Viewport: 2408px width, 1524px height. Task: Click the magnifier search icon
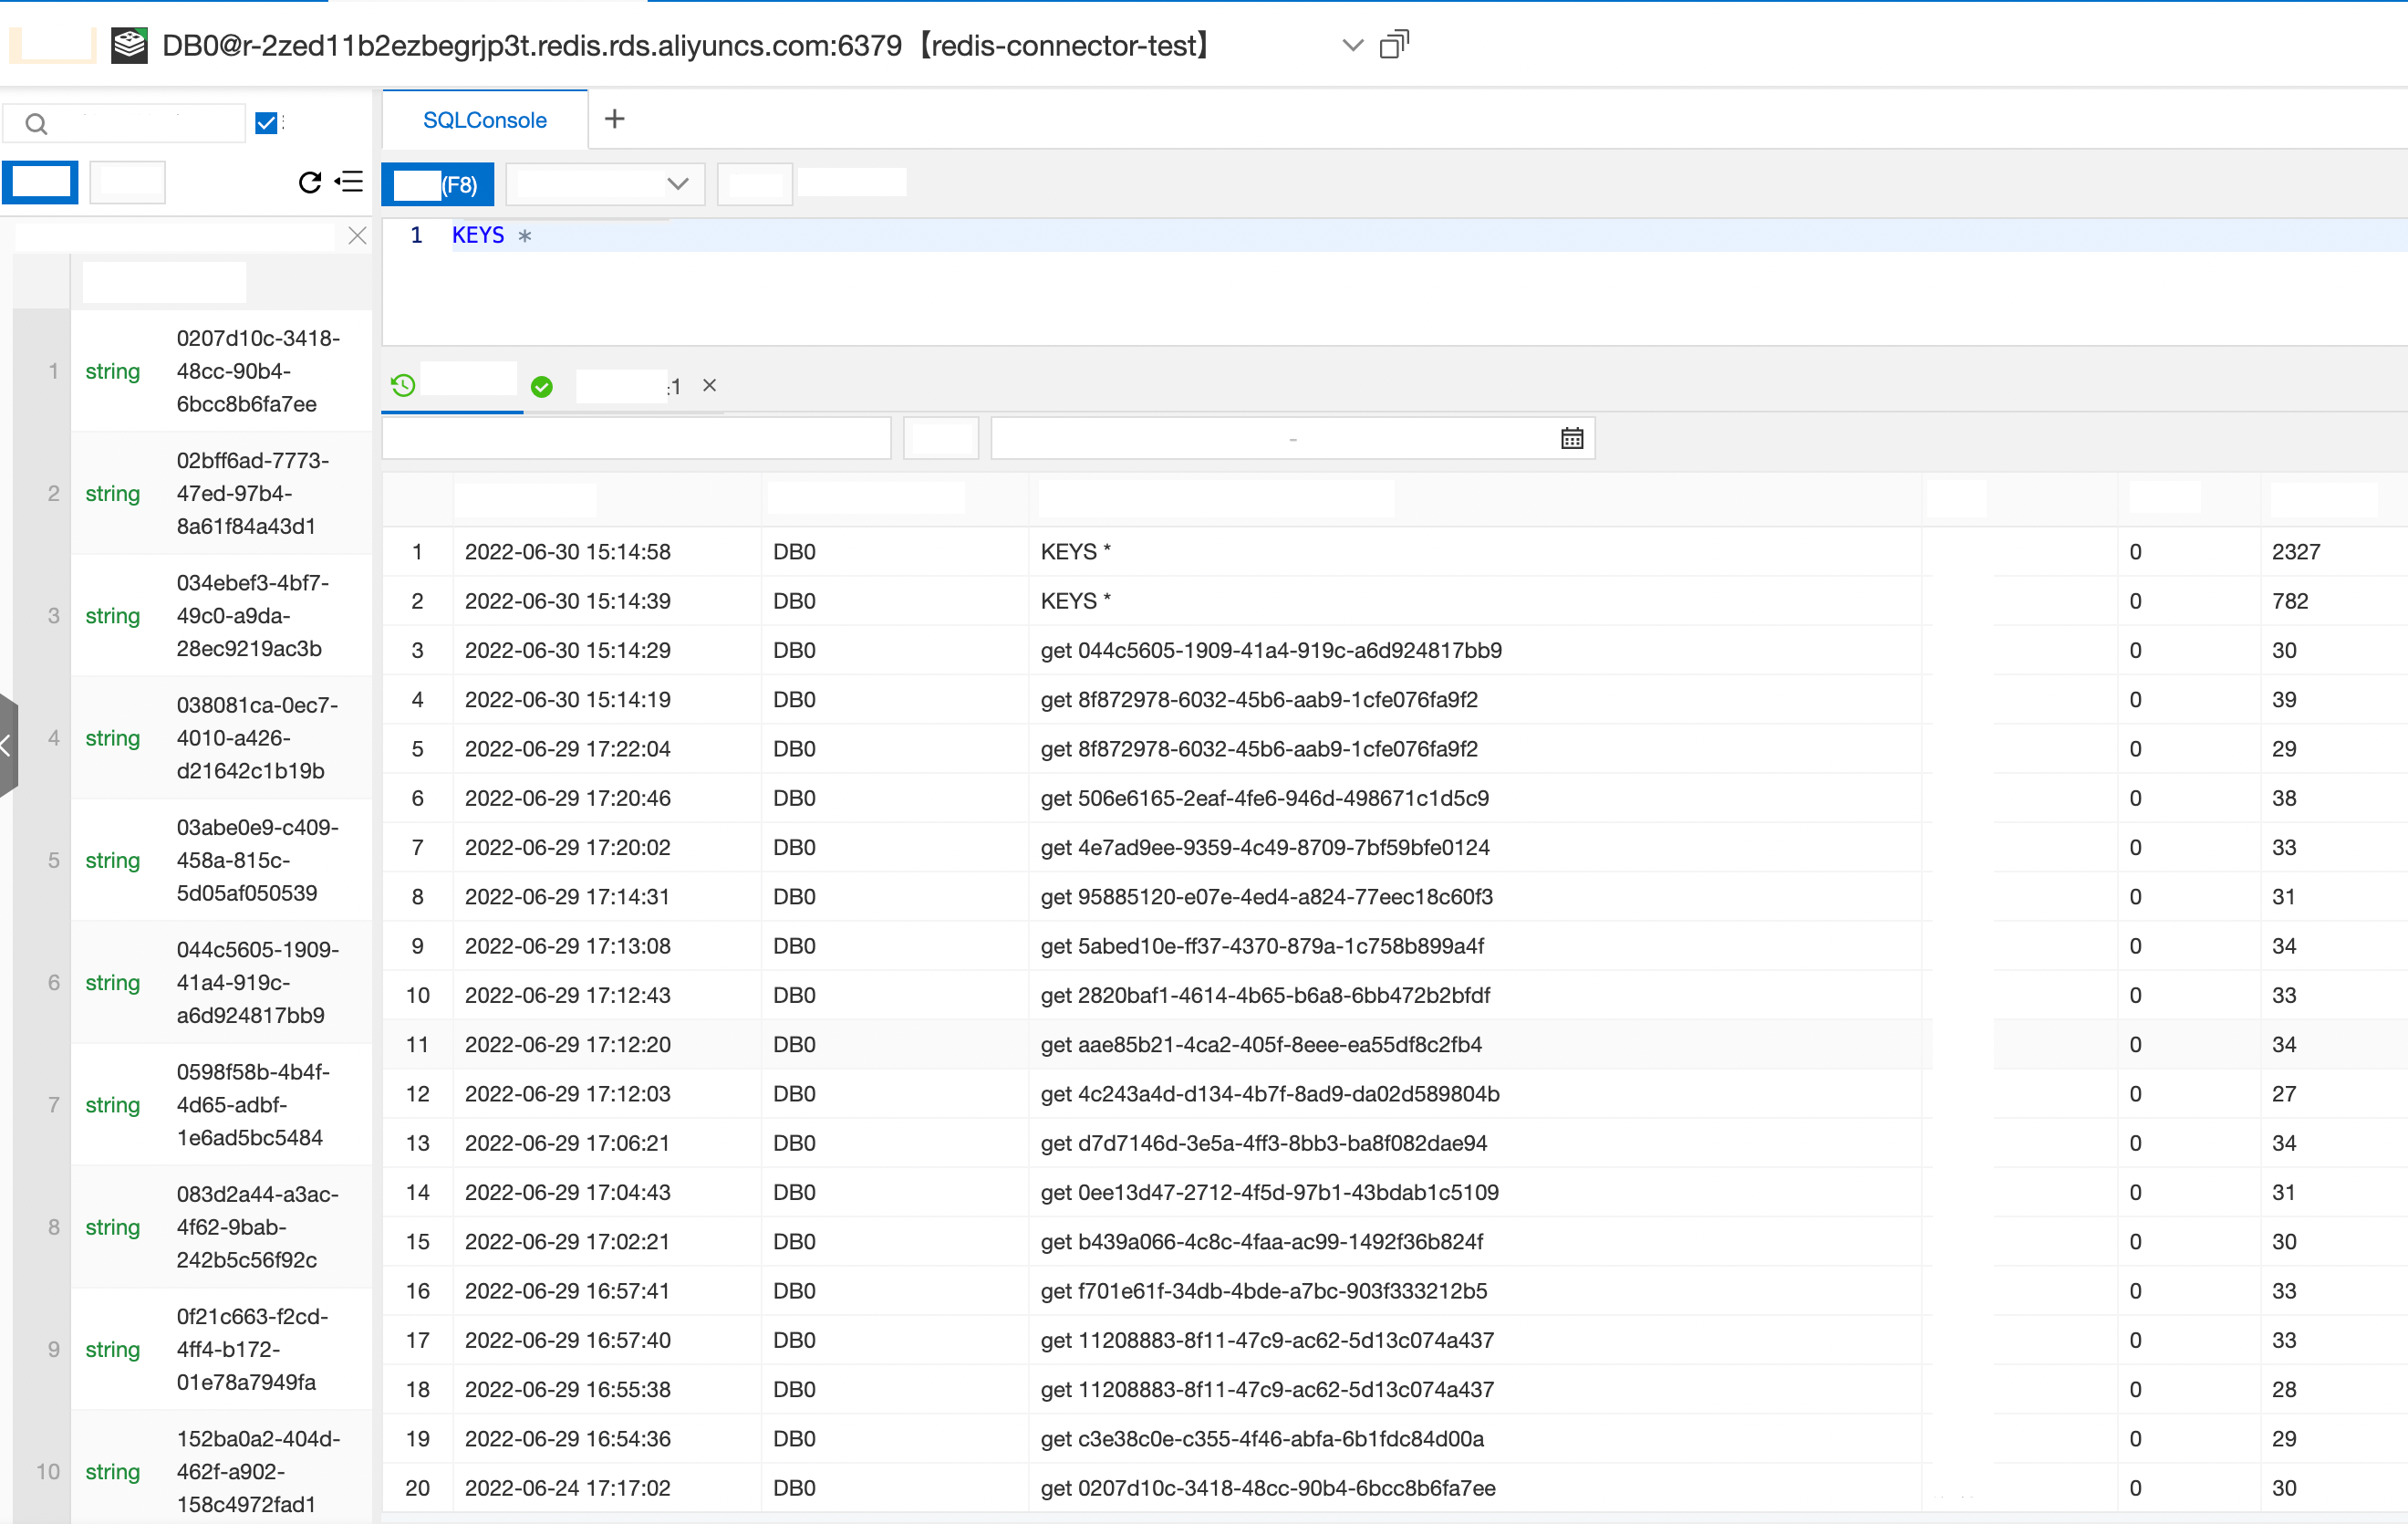click(x=36, y=124)
